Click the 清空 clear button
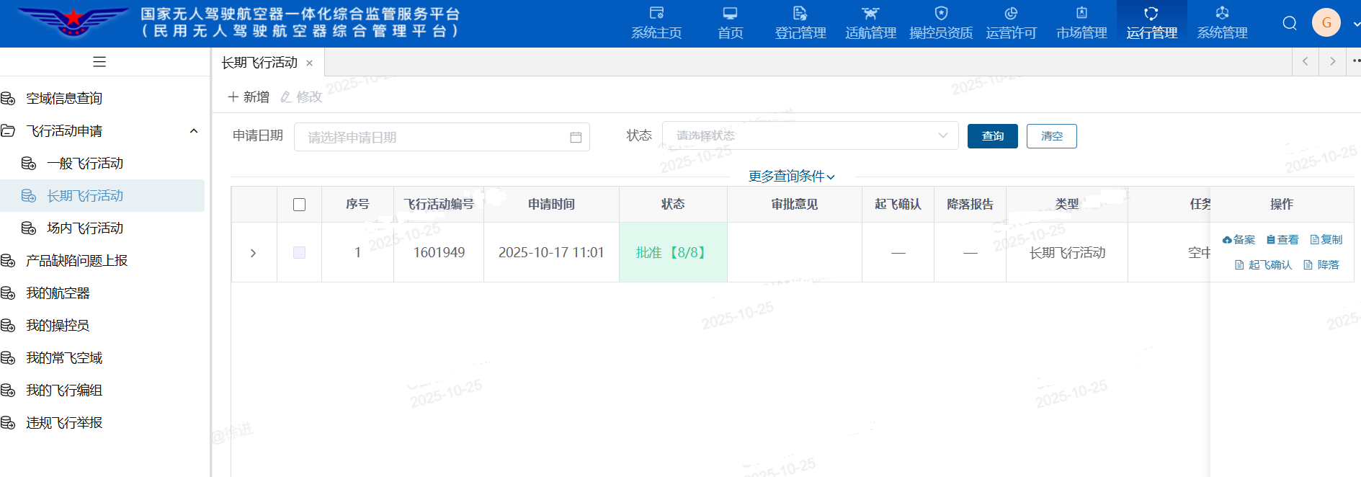 pyautogui.click(x=1051, y=136)
